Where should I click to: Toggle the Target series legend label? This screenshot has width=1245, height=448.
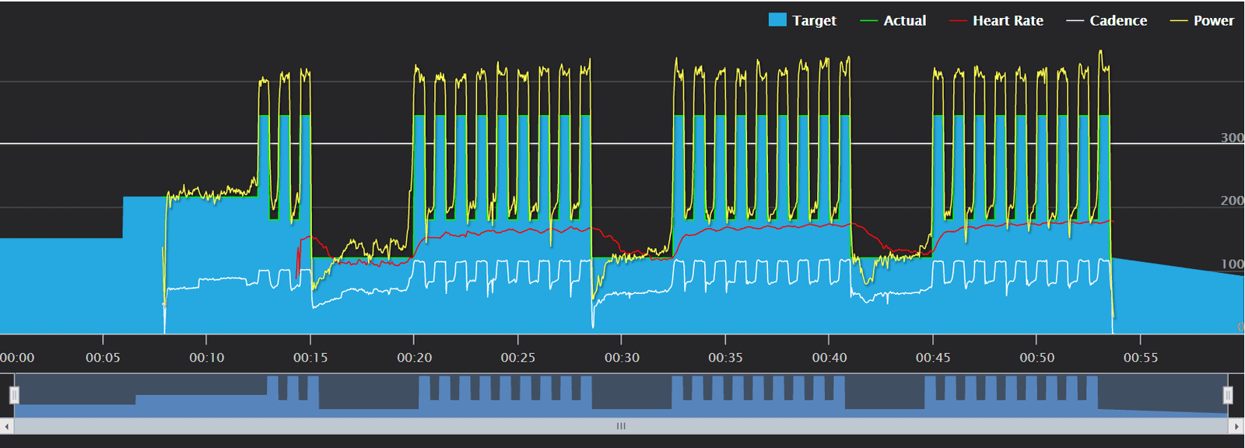point(814,21)
